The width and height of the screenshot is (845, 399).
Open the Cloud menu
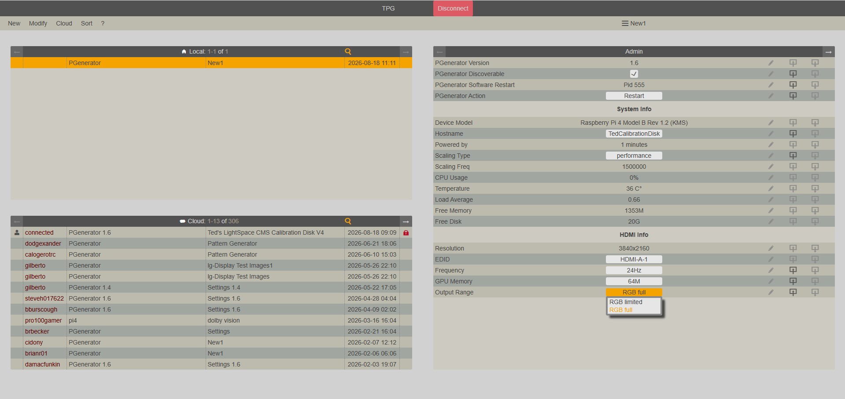[x=64, y=23]
